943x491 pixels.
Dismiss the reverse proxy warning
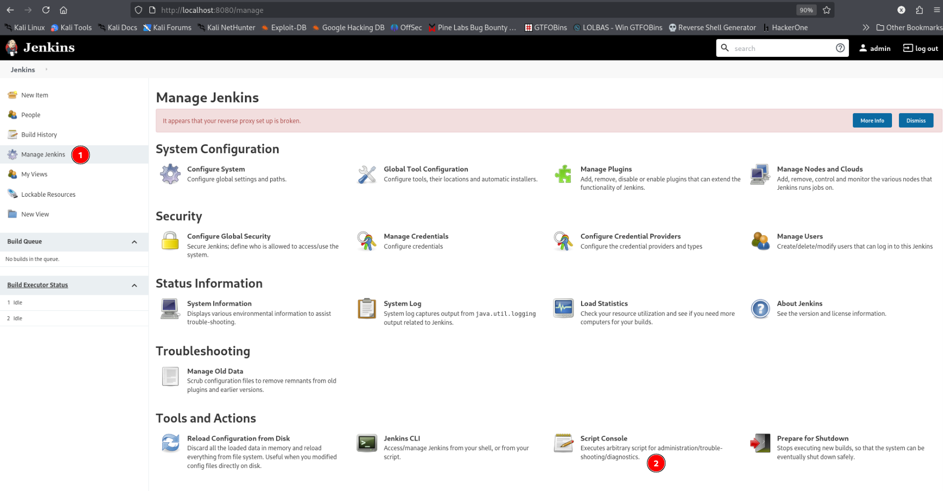point(916,121)
